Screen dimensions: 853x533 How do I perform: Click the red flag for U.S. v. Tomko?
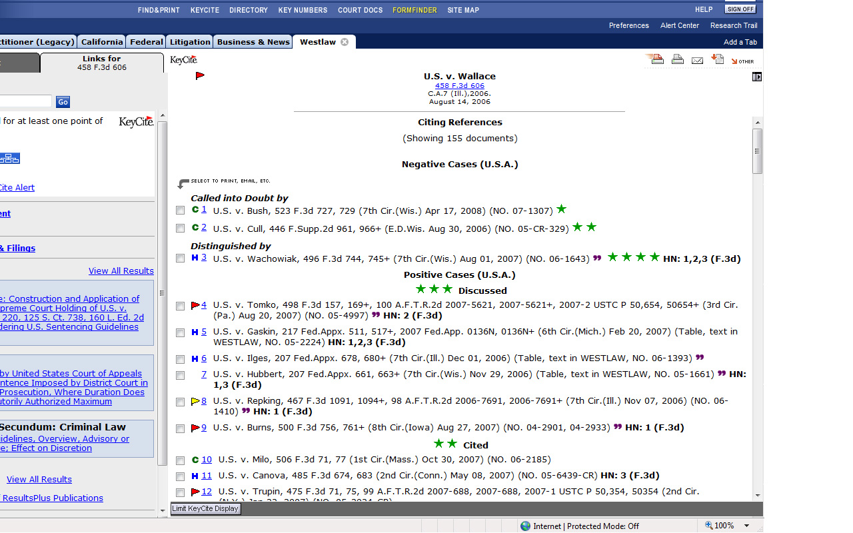tap(195, 305)
